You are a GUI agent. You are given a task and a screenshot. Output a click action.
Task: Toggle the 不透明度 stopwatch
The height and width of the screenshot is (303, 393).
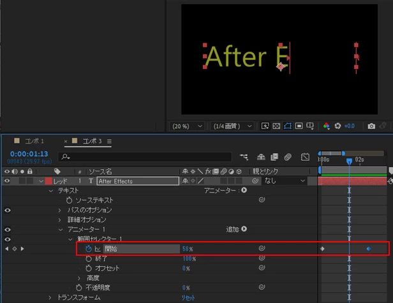78,288
